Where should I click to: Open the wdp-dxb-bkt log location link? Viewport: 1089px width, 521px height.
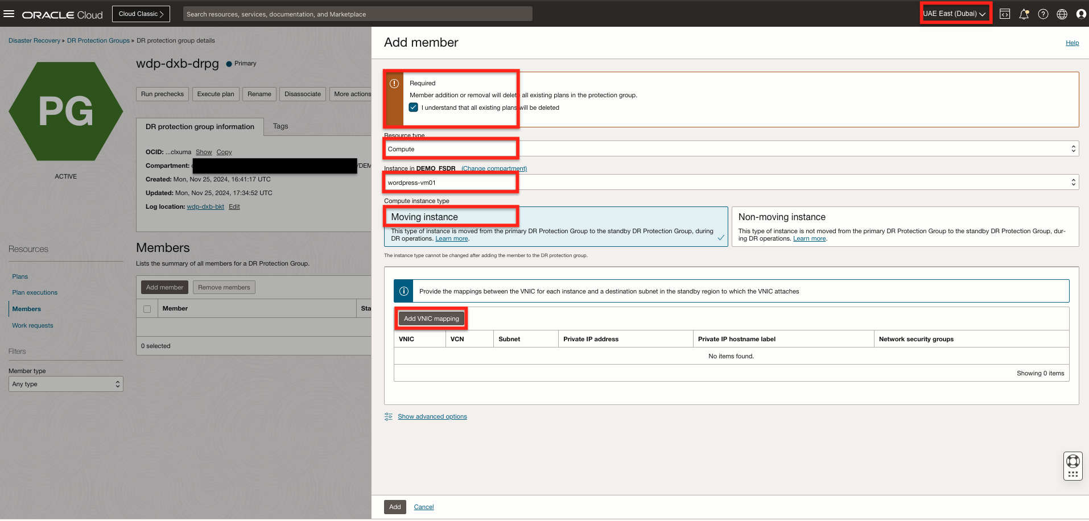pos(205,206)
